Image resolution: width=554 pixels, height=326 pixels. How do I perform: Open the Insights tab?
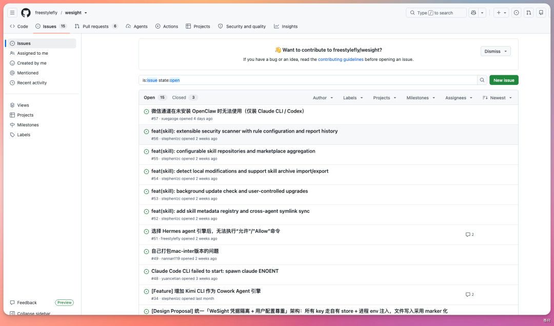tap(286, 27)
